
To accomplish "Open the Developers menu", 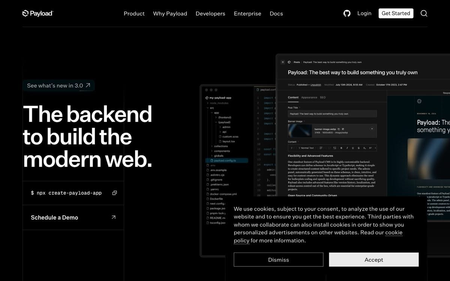I will [x=210, y=13].
